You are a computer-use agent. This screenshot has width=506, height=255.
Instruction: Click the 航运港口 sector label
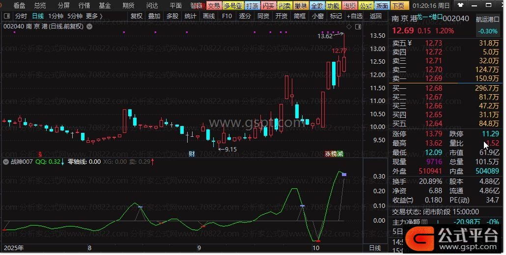[486, 19]
